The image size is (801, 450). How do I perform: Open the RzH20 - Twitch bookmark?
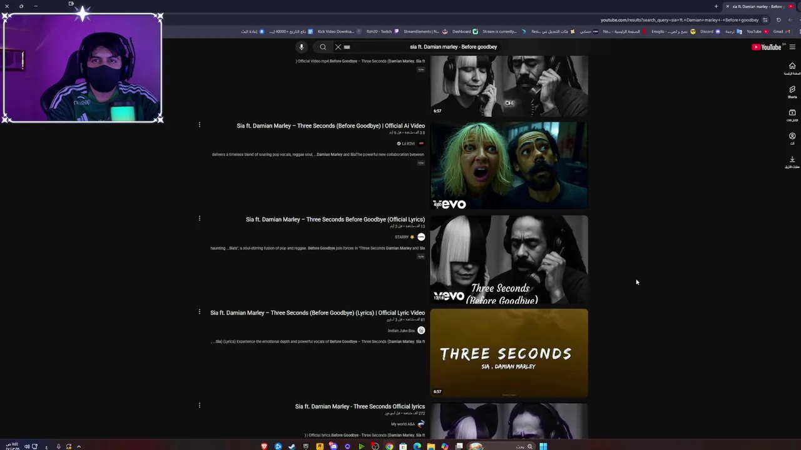pos(382,31)
